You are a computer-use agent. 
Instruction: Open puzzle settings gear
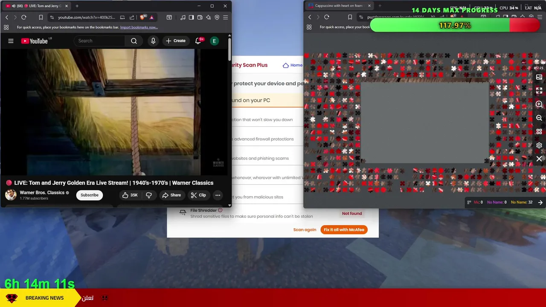click(539, 145)
